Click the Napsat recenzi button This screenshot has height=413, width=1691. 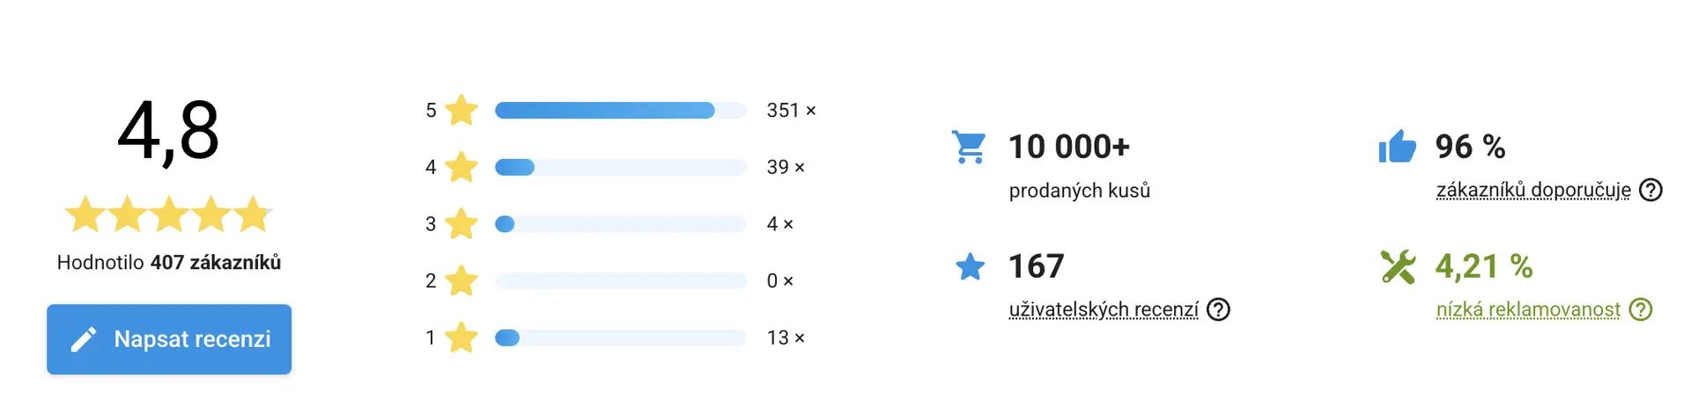pos(169,339)
